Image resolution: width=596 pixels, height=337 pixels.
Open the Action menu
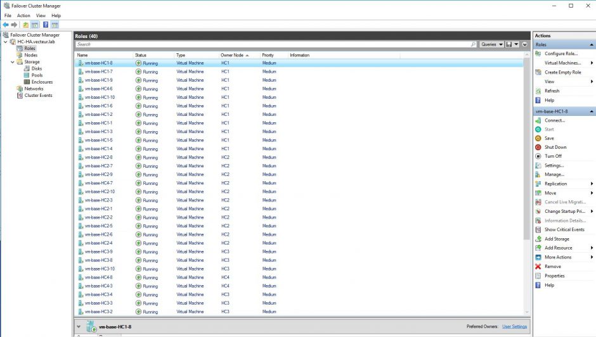[x=23, y=15]
